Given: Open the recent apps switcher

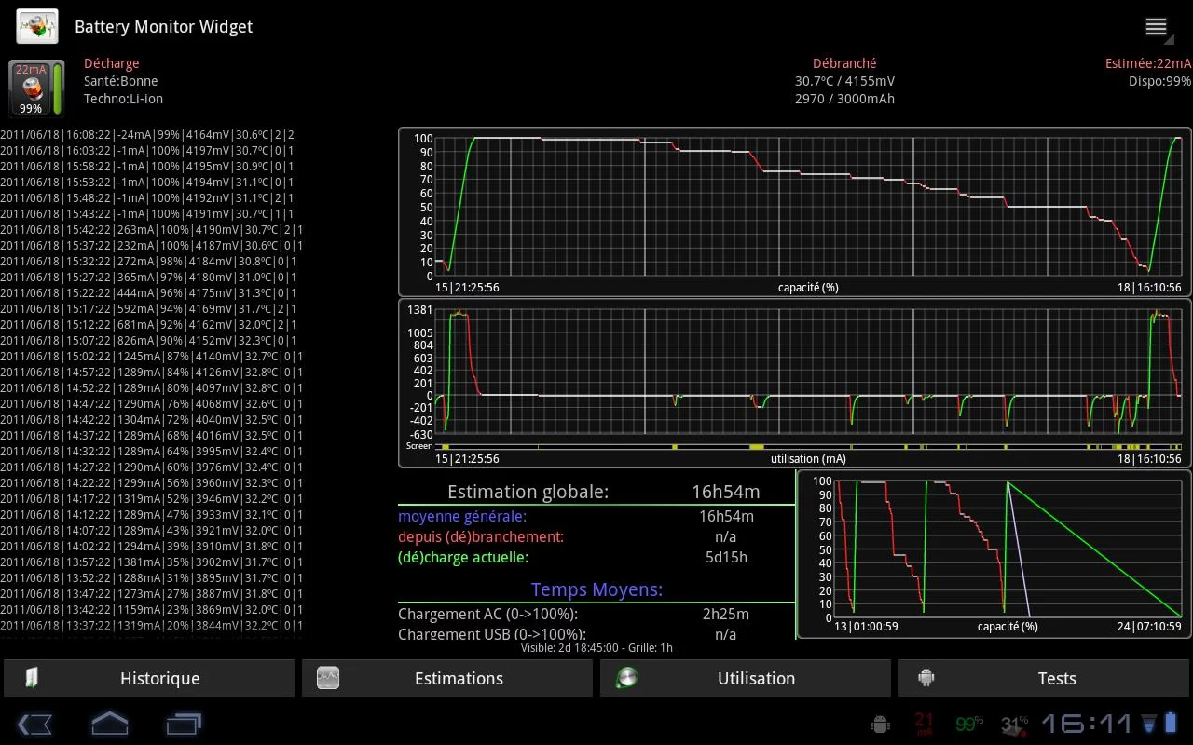Looking at the screenshot, I should point(184,723).
